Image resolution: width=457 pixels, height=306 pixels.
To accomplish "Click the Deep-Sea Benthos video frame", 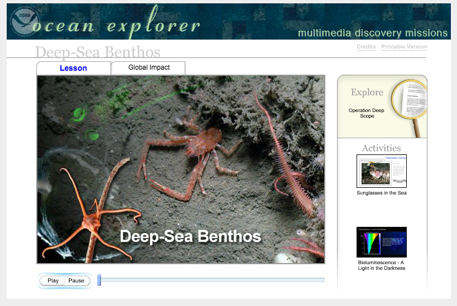I will click(181, 169).
